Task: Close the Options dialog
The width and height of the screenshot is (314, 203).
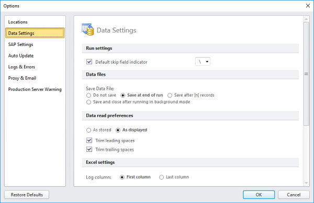Action: pyautogui.click(x=308, y=6)
